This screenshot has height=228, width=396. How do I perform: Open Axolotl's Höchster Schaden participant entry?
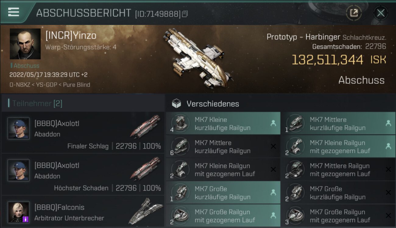83,174
